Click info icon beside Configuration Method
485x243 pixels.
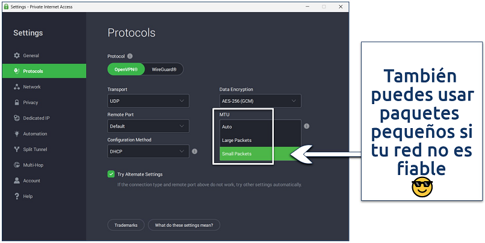click(194, 152)
